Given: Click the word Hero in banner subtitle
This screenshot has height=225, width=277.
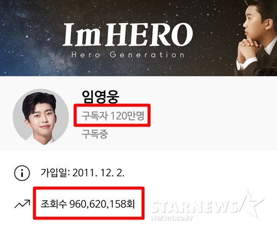Looking at the screenshot, I should [85, 55].
